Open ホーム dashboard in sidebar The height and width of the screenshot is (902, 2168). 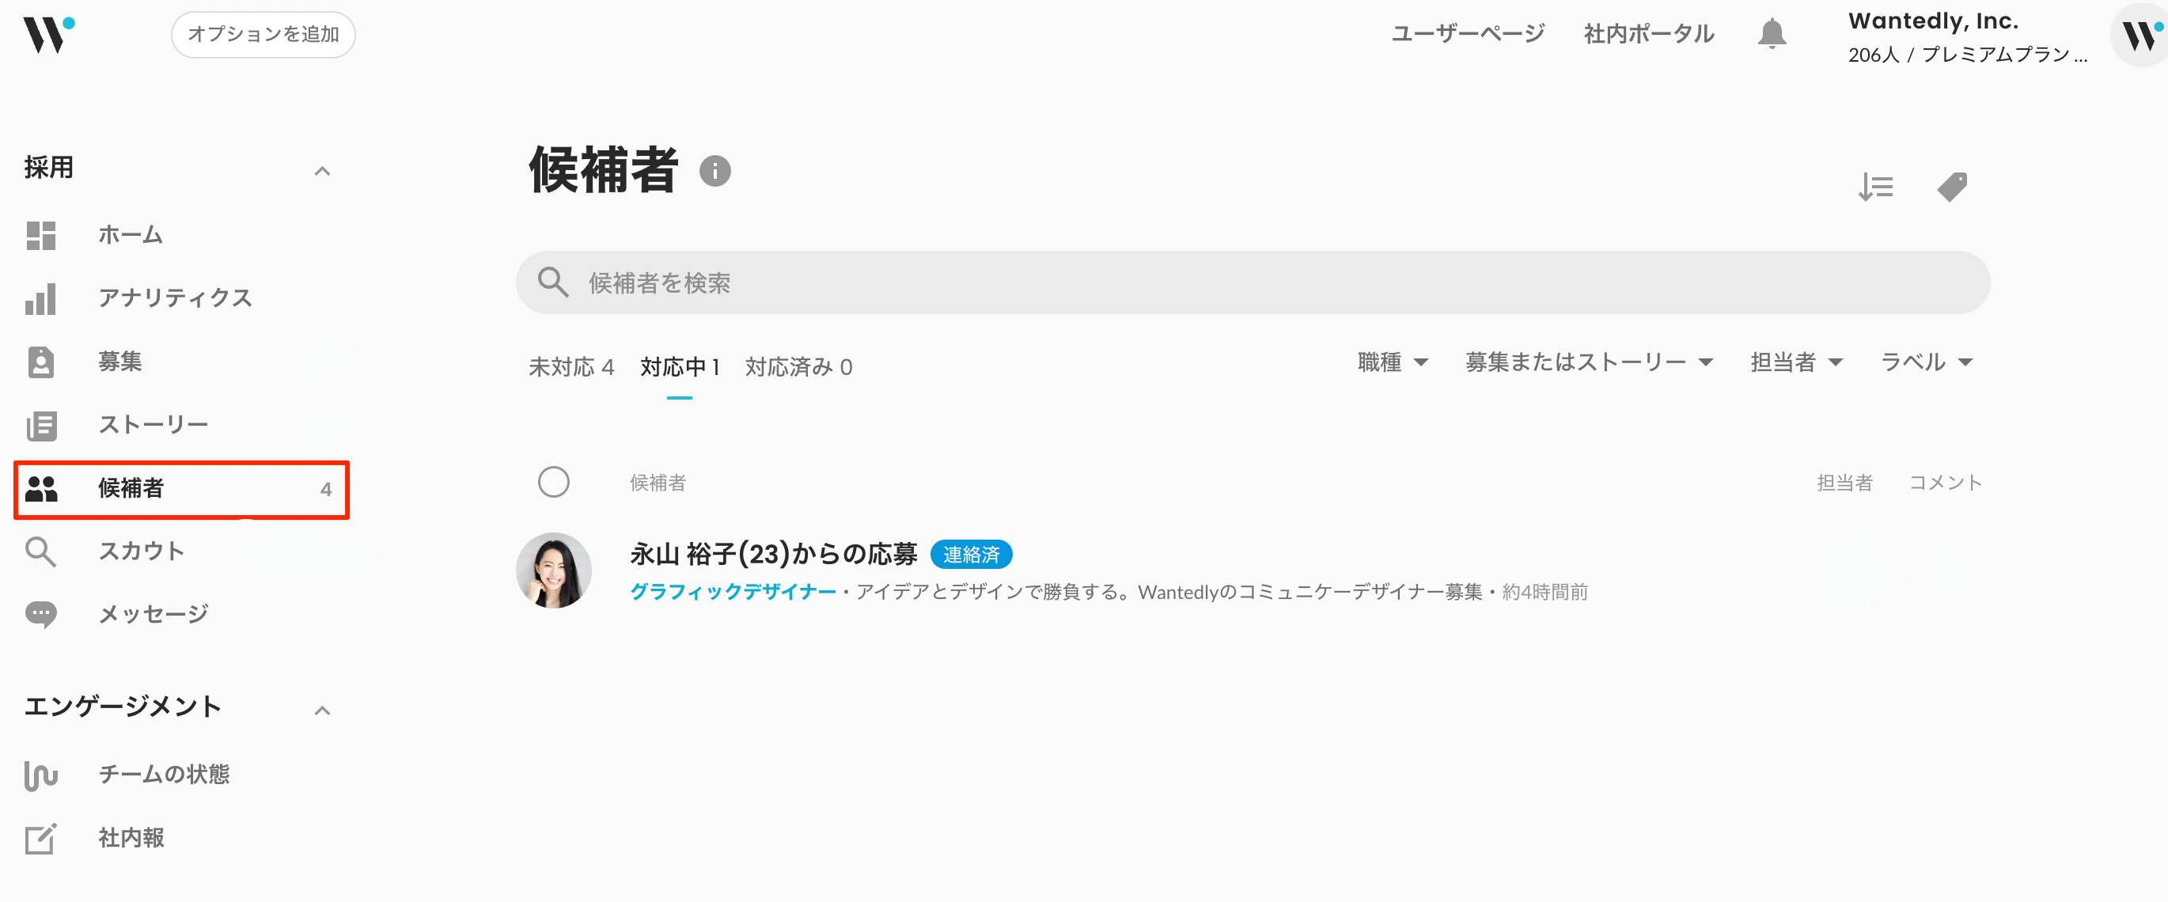tap(130, 235)
